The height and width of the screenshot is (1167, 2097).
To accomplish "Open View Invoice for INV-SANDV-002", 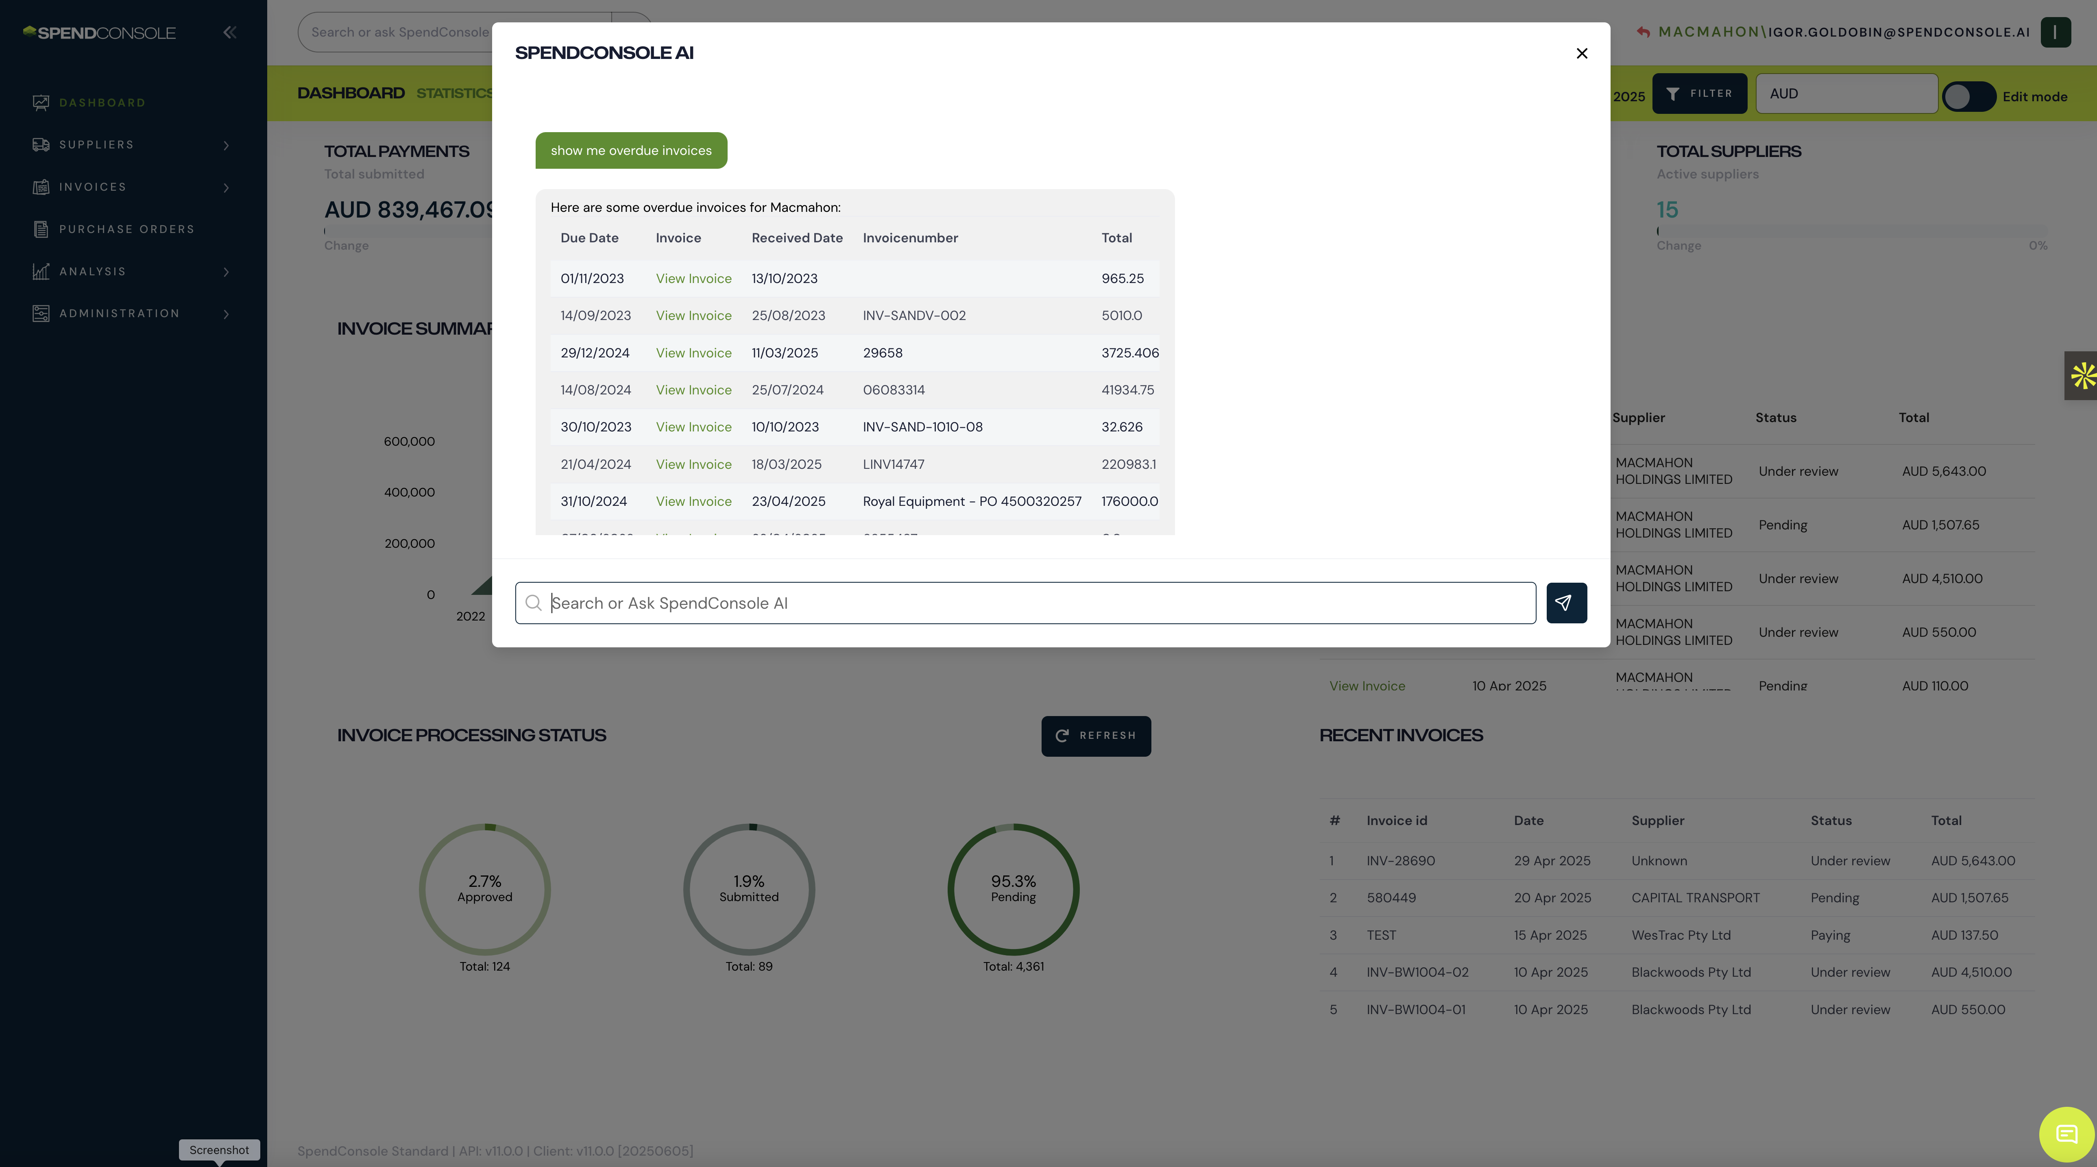I will 693,316.
